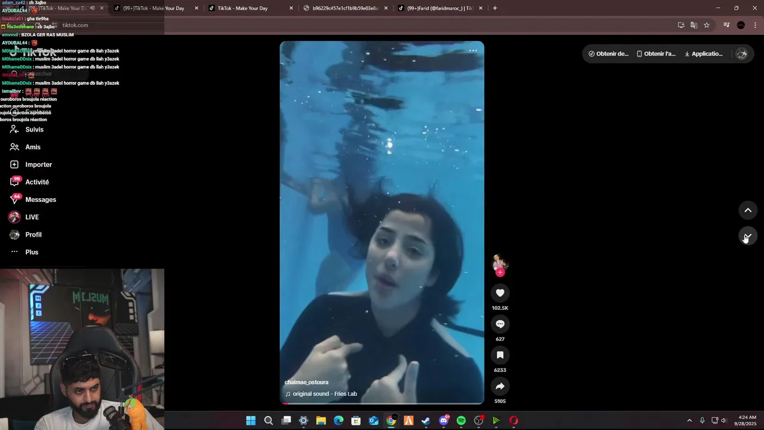
Task: Open Spotify from the taskbar
Action: point(461,420)
